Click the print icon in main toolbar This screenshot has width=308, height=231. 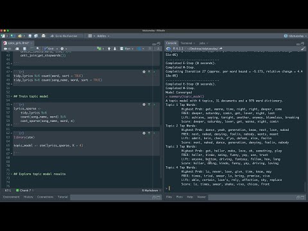(x=44, y=36)
